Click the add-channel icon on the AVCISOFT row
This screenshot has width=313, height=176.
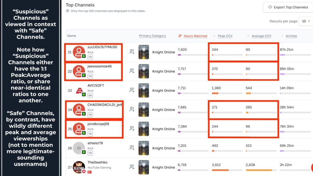131,90
